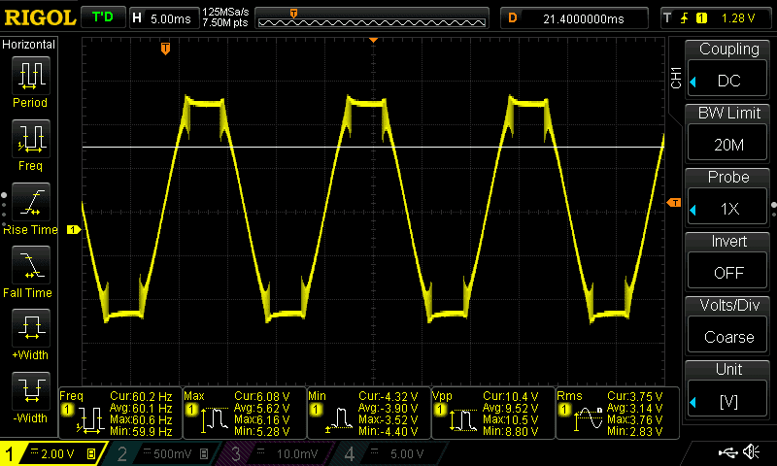Screen dimensions: 777x466
Task: Select the Fall Time measurement icon
Action: 31,264
